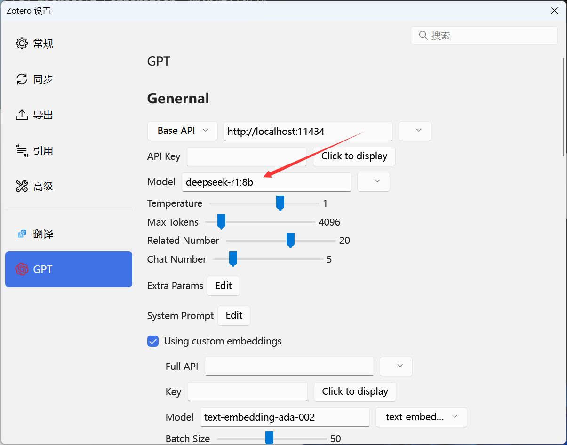The width and height of the screenshot is (567, 445).
Task: Click the General settings gear icon
Action: (22, 44)
